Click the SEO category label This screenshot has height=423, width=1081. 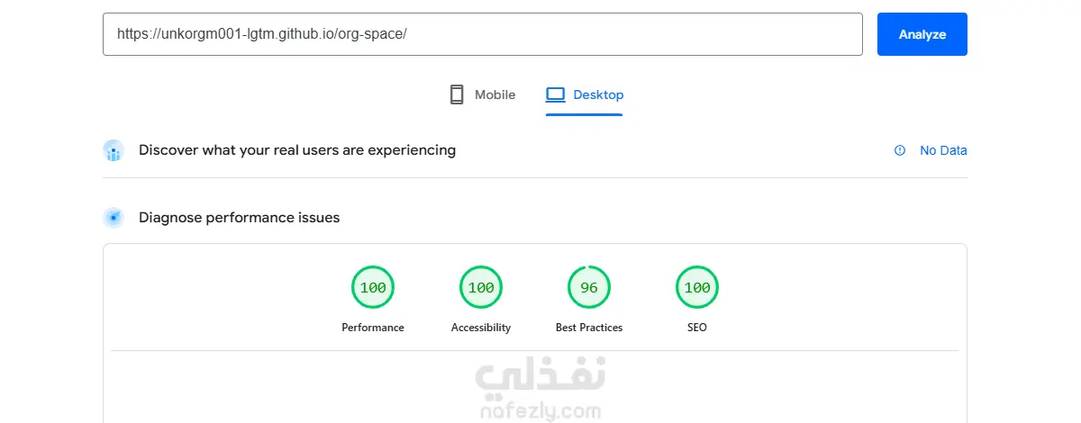pyautogui.click(x=697, y=328)
